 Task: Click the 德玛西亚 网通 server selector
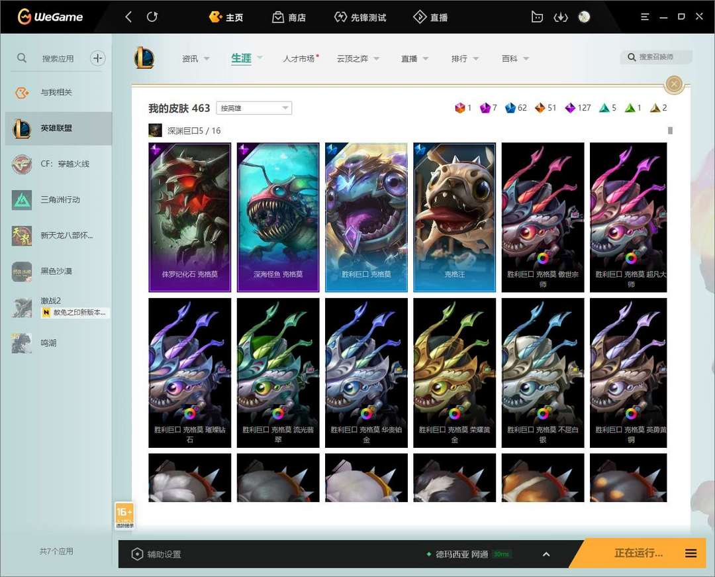(x=468, y=554)
